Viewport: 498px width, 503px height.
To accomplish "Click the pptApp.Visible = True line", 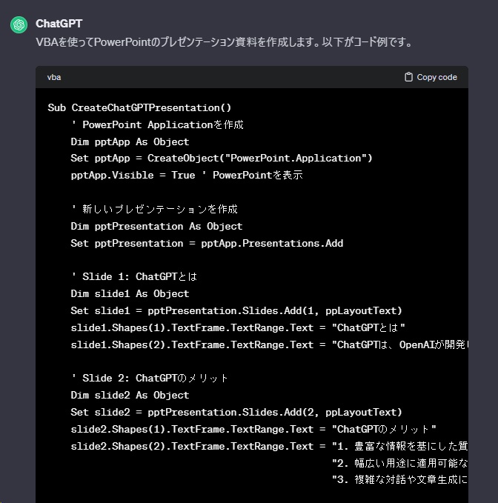I will (x=187, y=175).
